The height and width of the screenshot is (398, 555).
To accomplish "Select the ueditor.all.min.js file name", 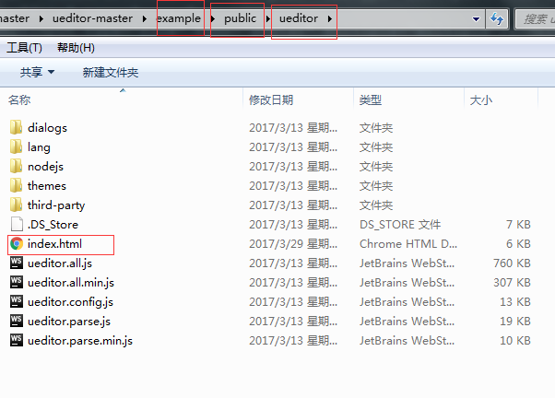I will click(71, 283).
